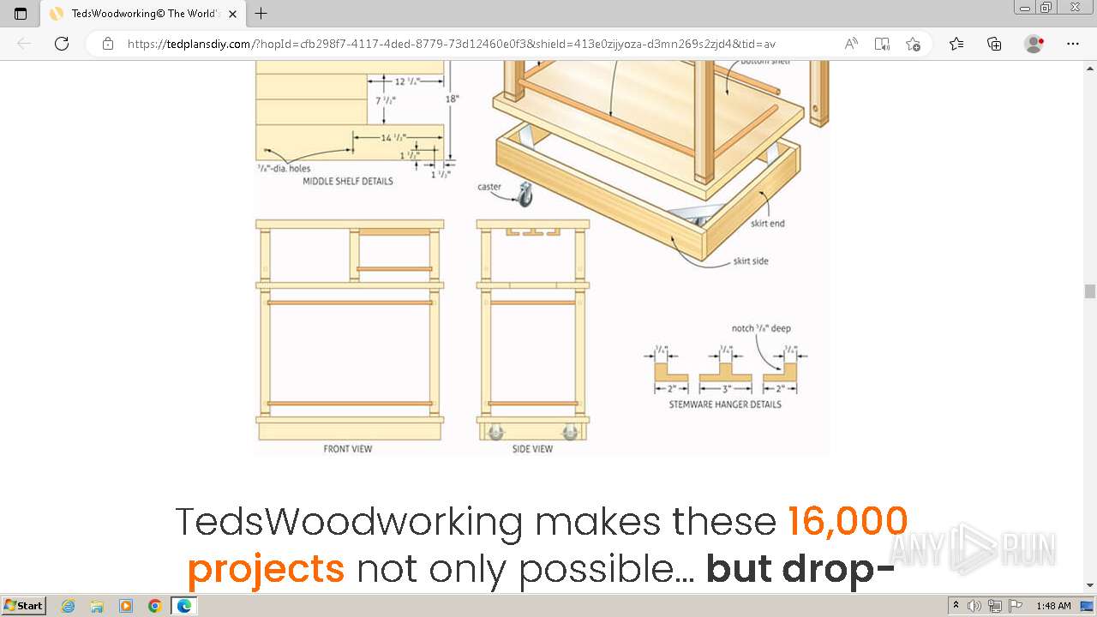
Task: Launch Internet Explorer from taskbar
Action: [x=69, y=606]
